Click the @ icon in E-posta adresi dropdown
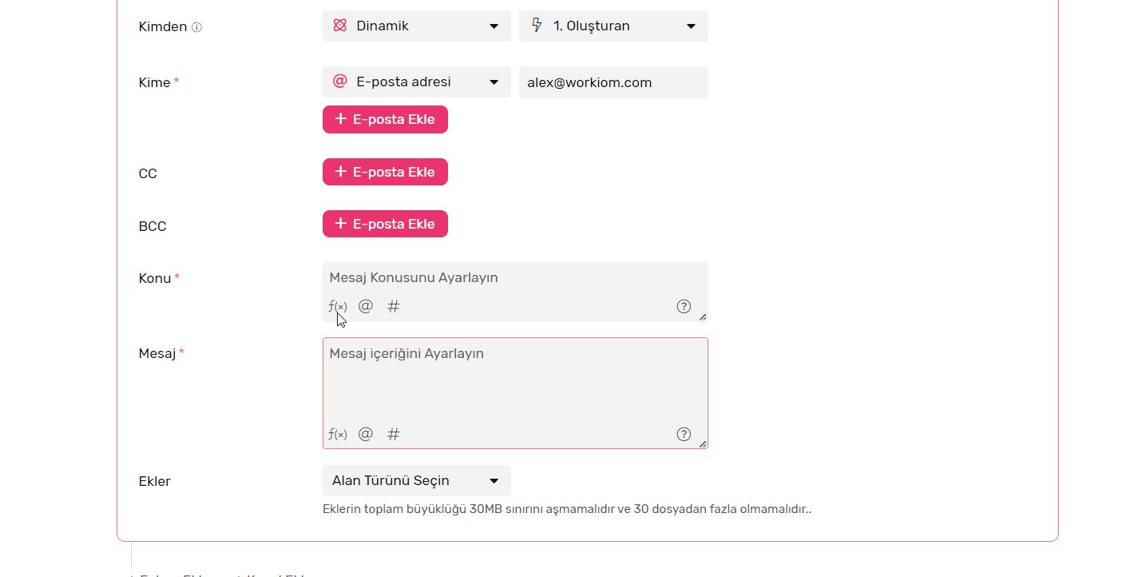Viewport: 1138px width, 577px height. 339,82
